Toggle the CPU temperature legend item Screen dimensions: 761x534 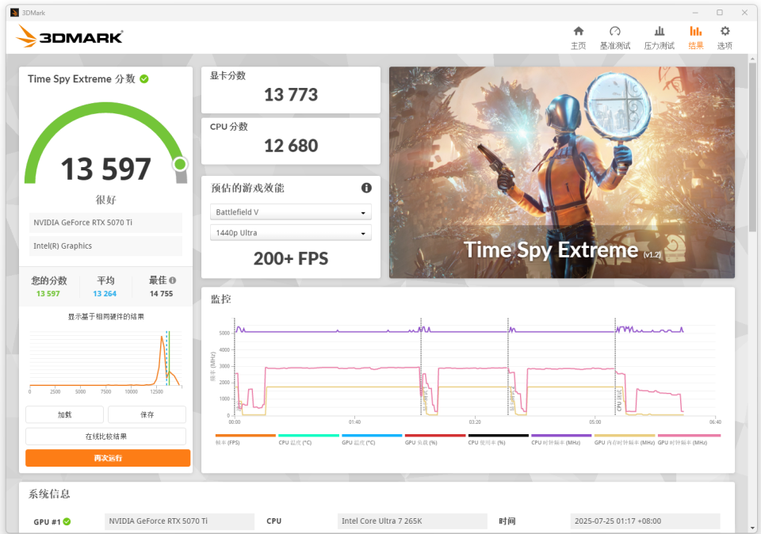tap(308, 440)
